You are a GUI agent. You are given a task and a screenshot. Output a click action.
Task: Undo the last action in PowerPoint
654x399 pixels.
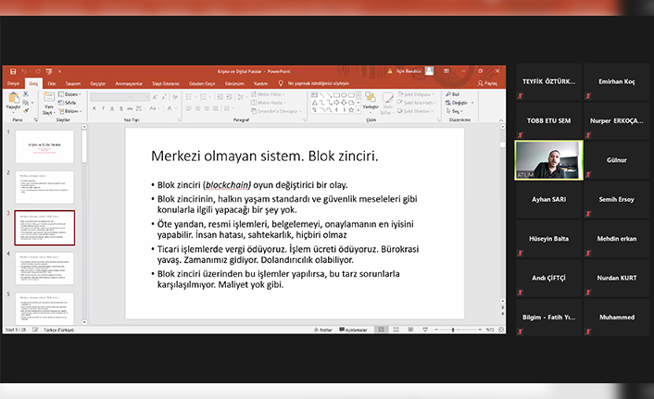tap(24, 71)
